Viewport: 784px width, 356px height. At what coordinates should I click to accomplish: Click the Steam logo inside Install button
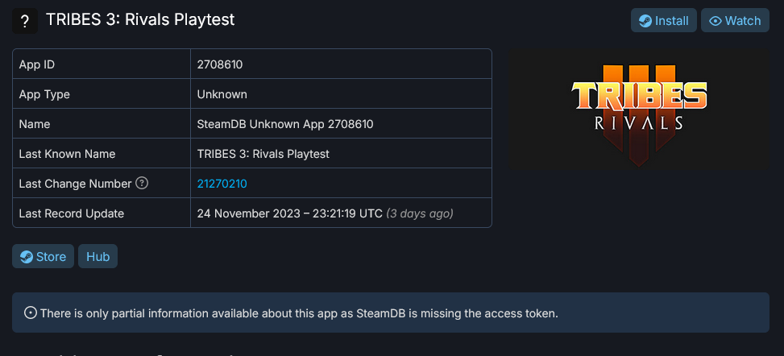click(645, 21)
